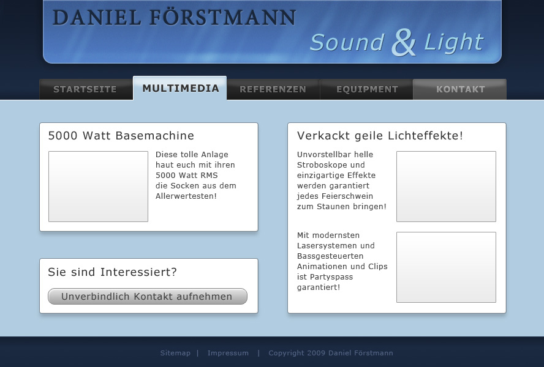Screen dimensions: 544x367
Task: Click the Verkackt geile Lichteffekte heading
Action: click(380, 136)
